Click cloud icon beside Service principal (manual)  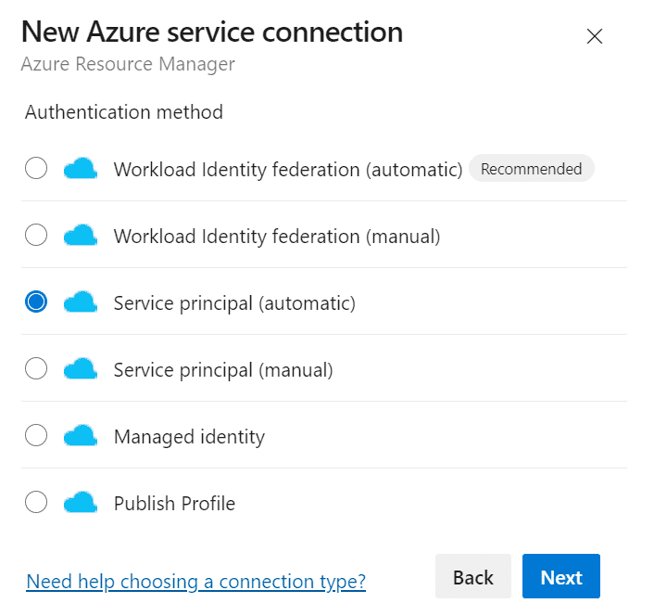click(x=81, y=368)
